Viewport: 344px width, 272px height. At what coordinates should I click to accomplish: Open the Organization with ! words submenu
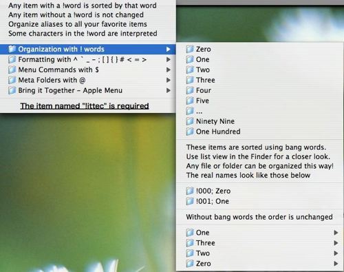pos(88,49)
